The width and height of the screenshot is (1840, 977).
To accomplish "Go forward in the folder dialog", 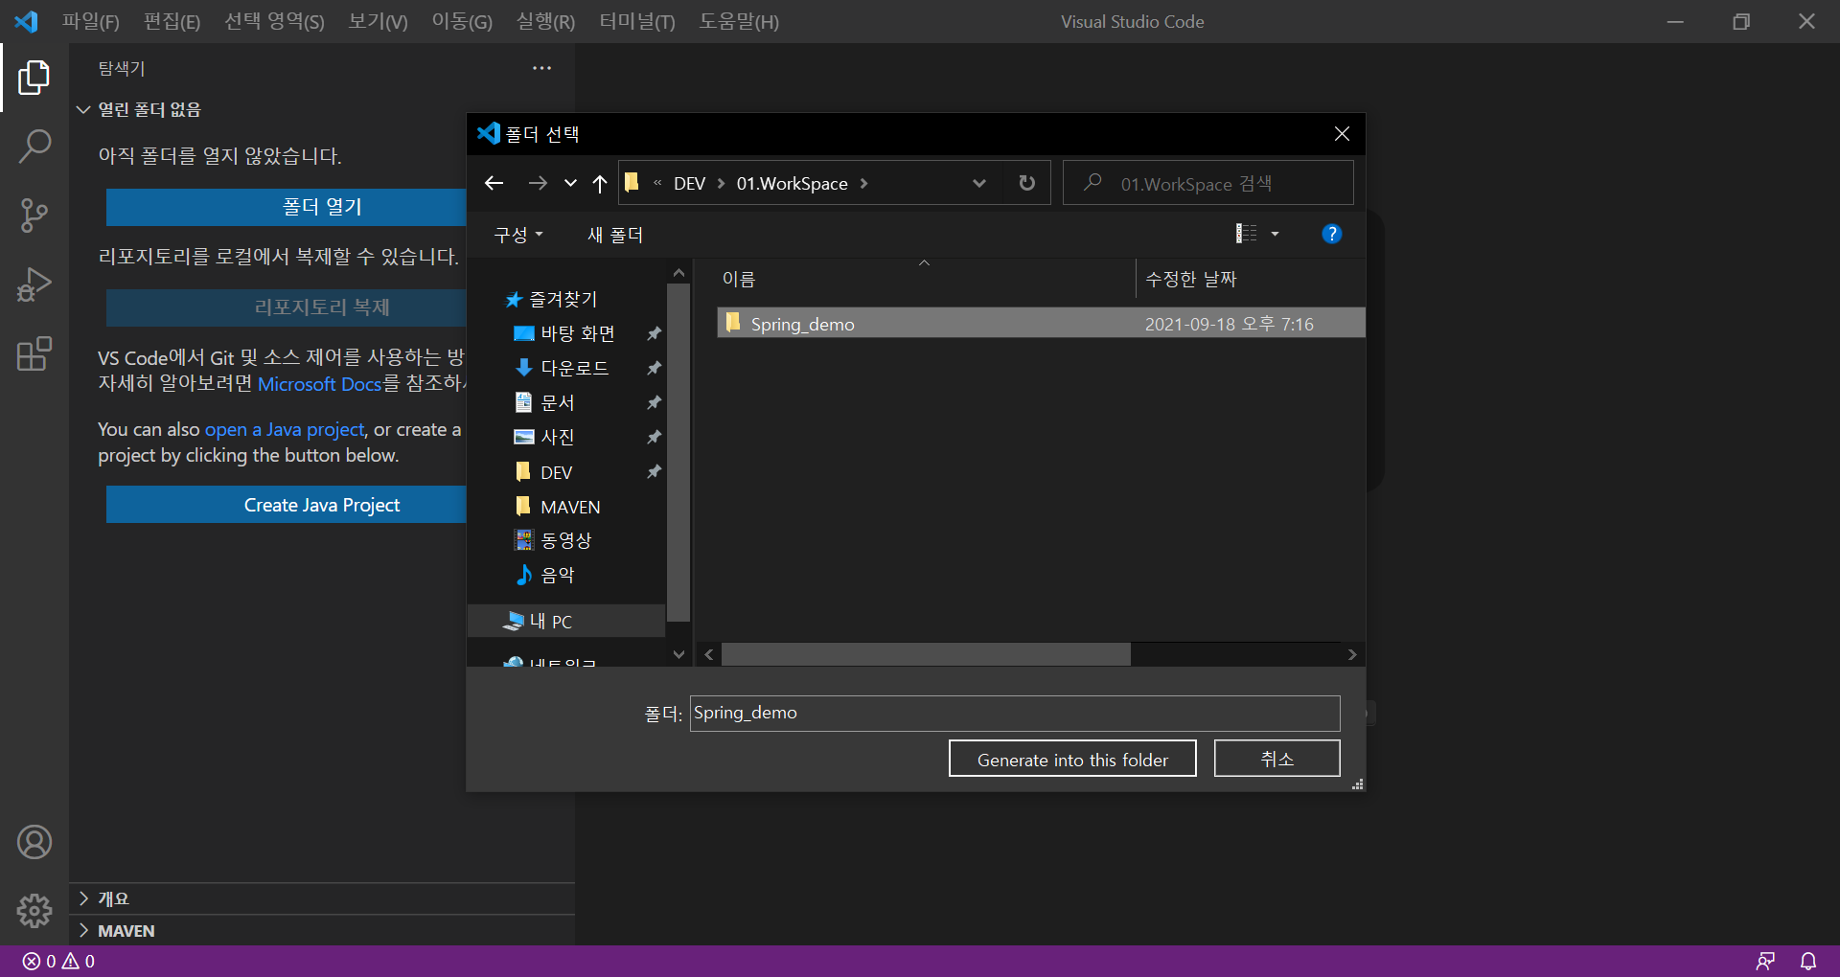I will pos(538,183).
